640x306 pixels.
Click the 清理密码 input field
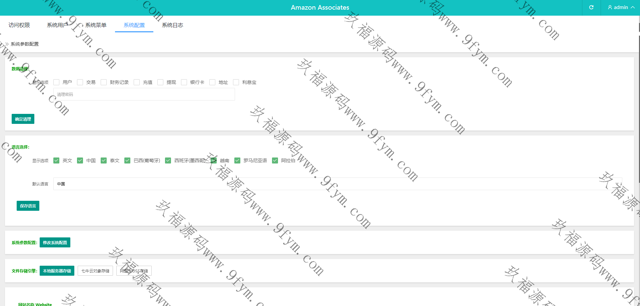click(144, 95)
